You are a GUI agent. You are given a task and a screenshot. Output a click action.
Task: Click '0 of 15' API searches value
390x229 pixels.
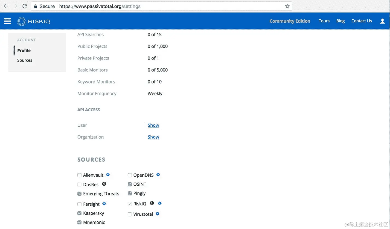point(155,35)
